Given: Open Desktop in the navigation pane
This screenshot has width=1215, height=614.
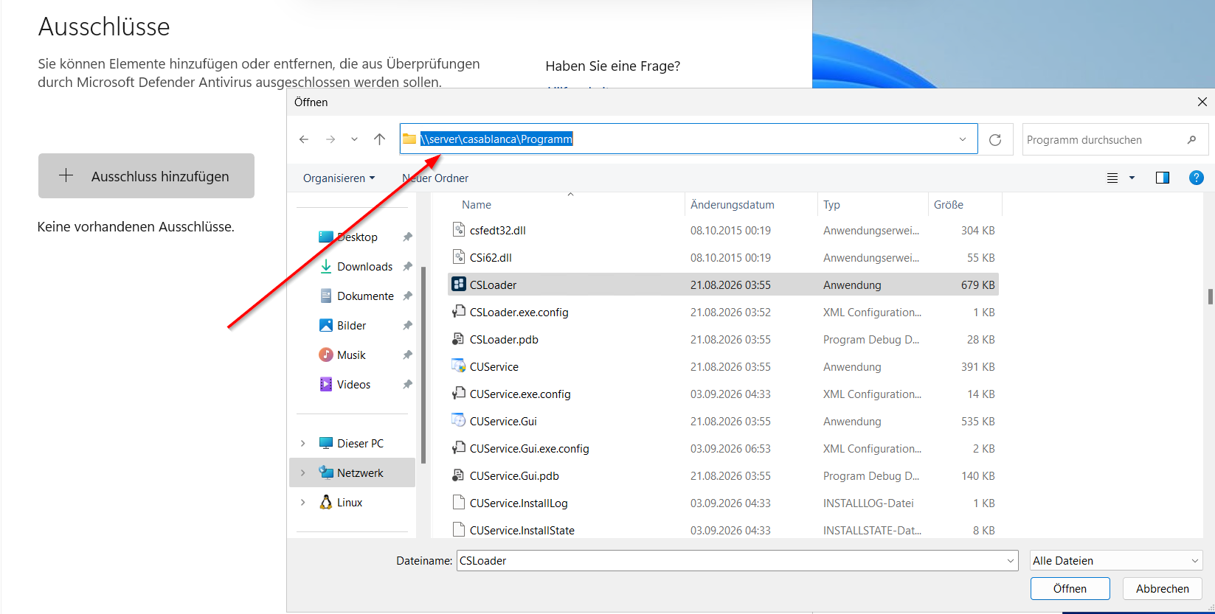Looking at the screenshot, I should (x=358, y=237).
